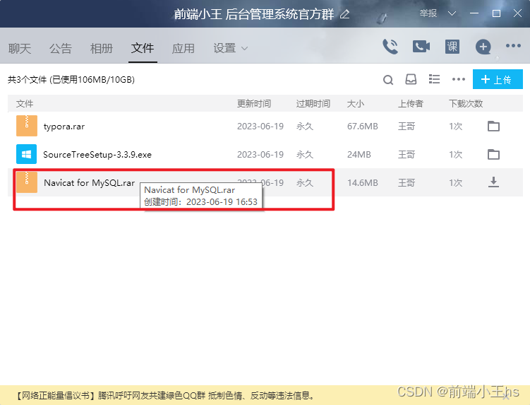Switch to the 公告 tab
Image resolution: width=530 pixels, height=405 pixels.
tap(61, 49)
